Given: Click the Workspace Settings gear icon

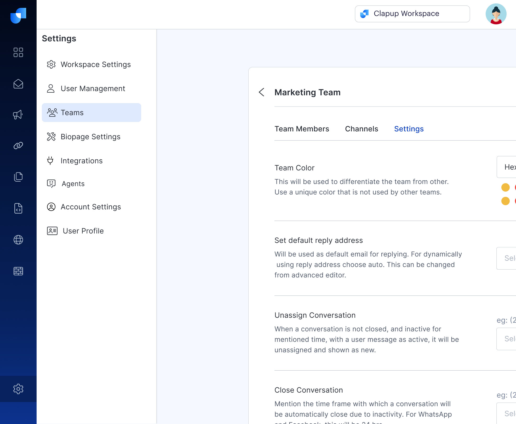Looking at the screenshot, I should [51, 64].
